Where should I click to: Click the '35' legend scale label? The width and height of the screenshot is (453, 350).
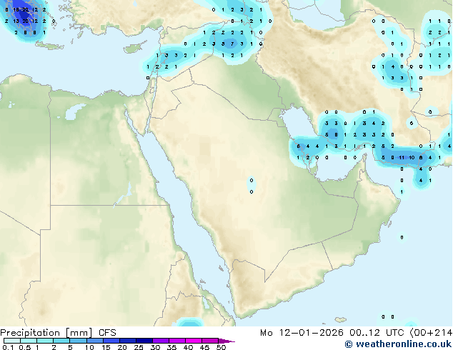click(172, 347)
